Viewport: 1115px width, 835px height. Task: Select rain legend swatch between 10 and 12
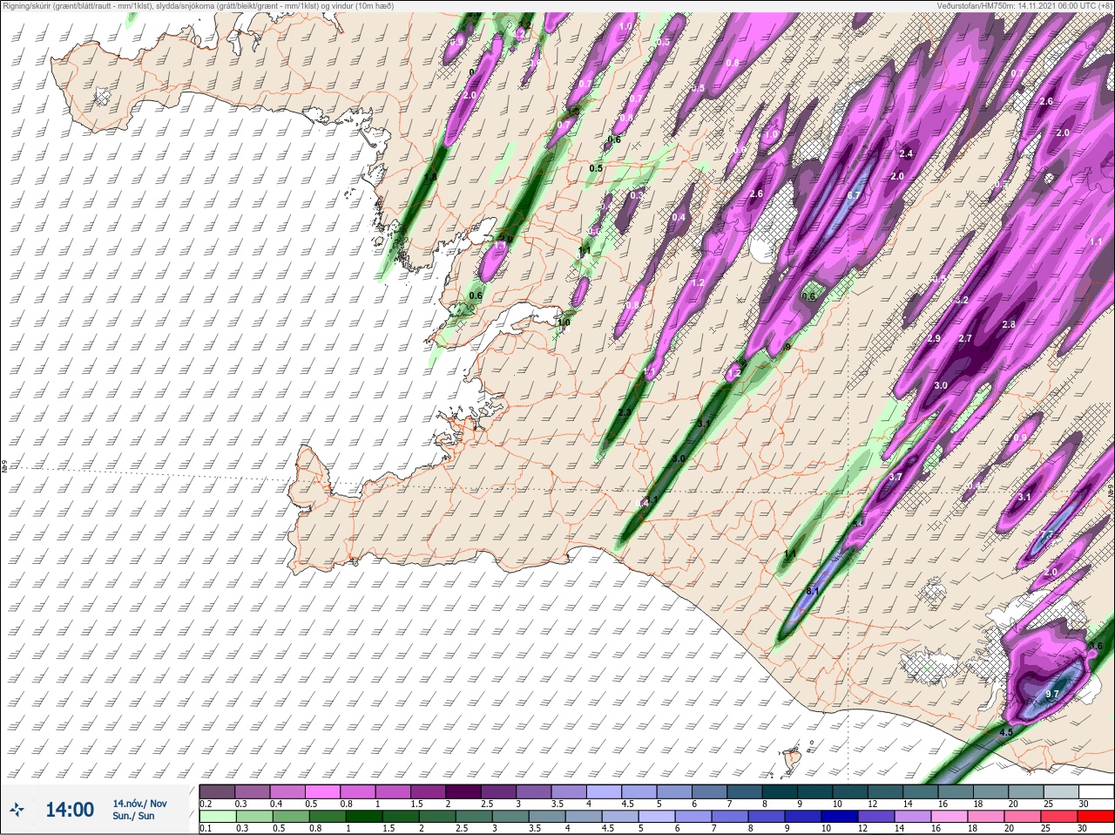pos(841,817)
